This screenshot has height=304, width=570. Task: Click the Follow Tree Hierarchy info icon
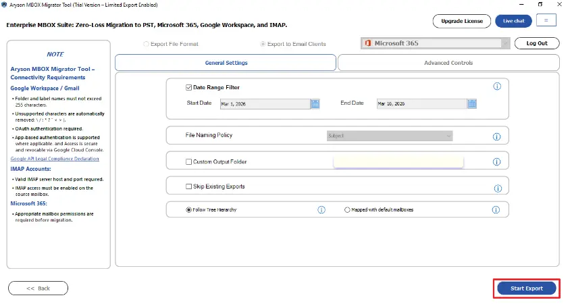pos(321,210)
